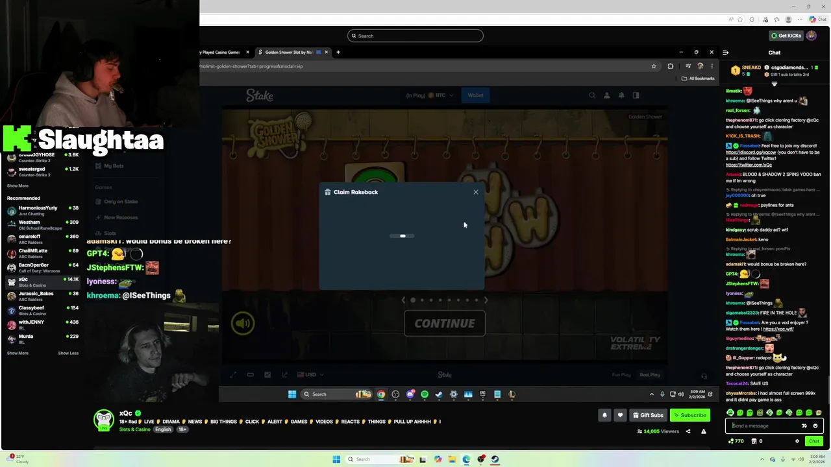
Task: Select ChaiMfLatte channel in sidebar
Action: point(42,254)
